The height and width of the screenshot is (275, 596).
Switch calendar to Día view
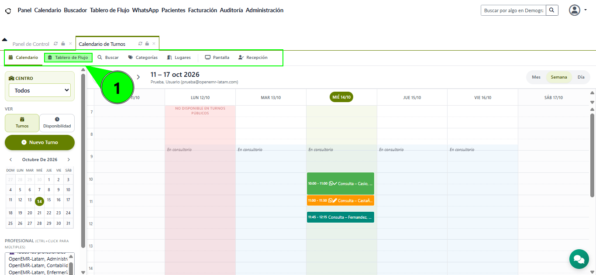coord(581,77)
